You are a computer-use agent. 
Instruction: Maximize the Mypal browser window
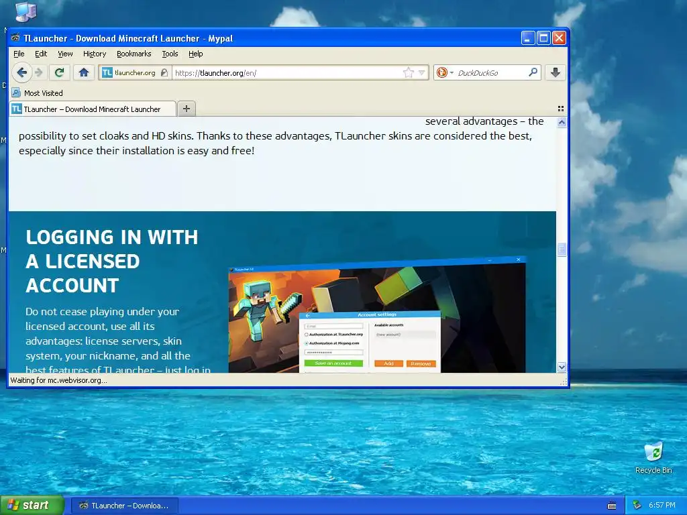click(543, 38)
